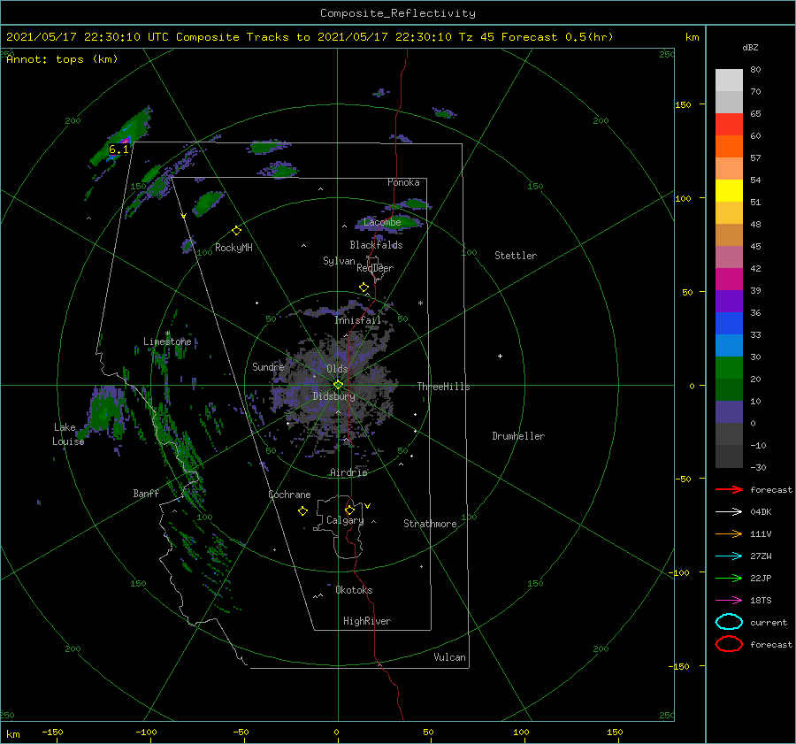The image size is (796, 744).
Task: Click the Olds label
Action: point(337,369)
